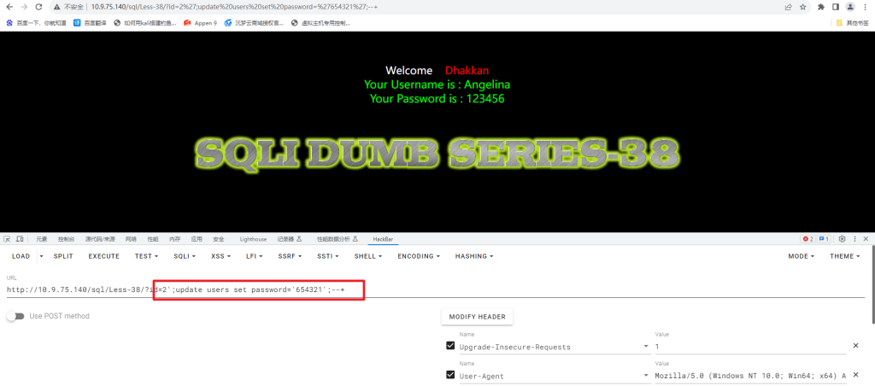Uncheck the User-Agent header checkbox
This screenshot has width=875, height=386.
(450, 374)
